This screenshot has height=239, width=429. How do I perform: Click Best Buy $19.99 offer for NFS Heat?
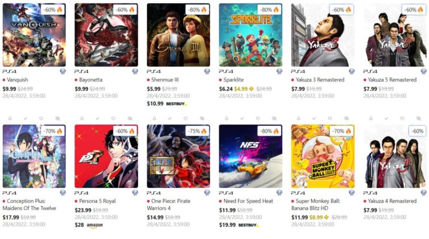coord(239,225)
